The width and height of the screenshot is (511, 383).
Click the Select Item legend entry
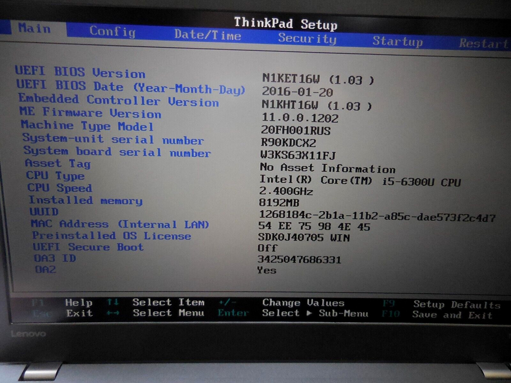(x=168, y=302)
